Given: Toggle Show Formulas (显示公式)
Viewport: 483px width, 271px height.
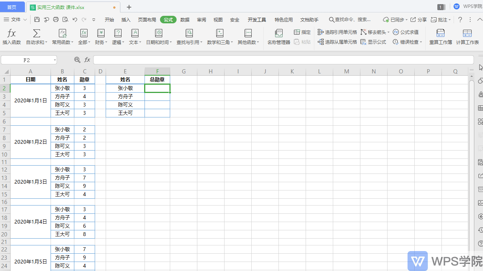Looking at the screenshot, I should click(x=373, y=42).
